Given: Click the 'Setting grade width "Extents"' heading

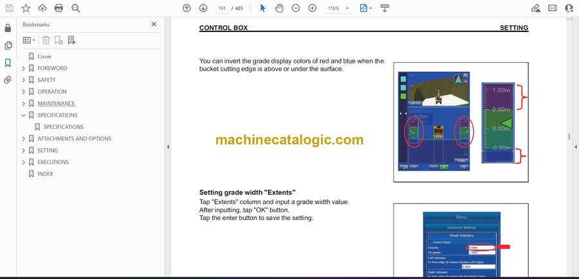Looking at the screenshot, I should point(248,192).
